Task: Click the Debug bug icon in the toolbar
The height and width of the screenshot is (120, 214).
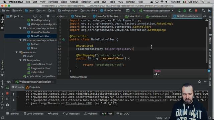Action: click(x=185, y=11)
